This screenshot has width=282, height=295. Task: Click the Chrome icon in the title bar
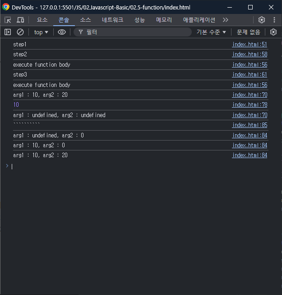[x=6, y=7]
